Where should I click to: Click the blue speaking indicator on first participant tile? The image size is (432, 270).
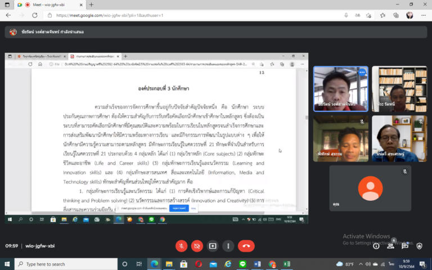pyautogui.click(x=362, y=73)
